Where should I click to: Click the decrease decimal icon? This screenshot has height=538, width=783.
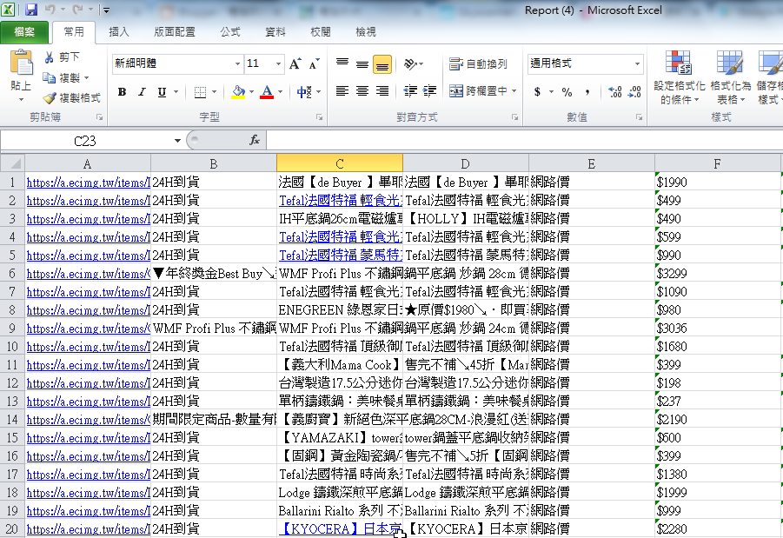coord(634,92)
